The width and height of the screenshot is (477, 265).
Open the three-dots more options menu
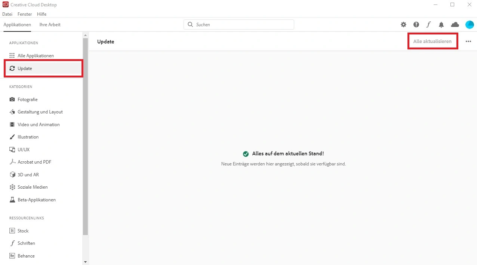[x=468, y=42]
